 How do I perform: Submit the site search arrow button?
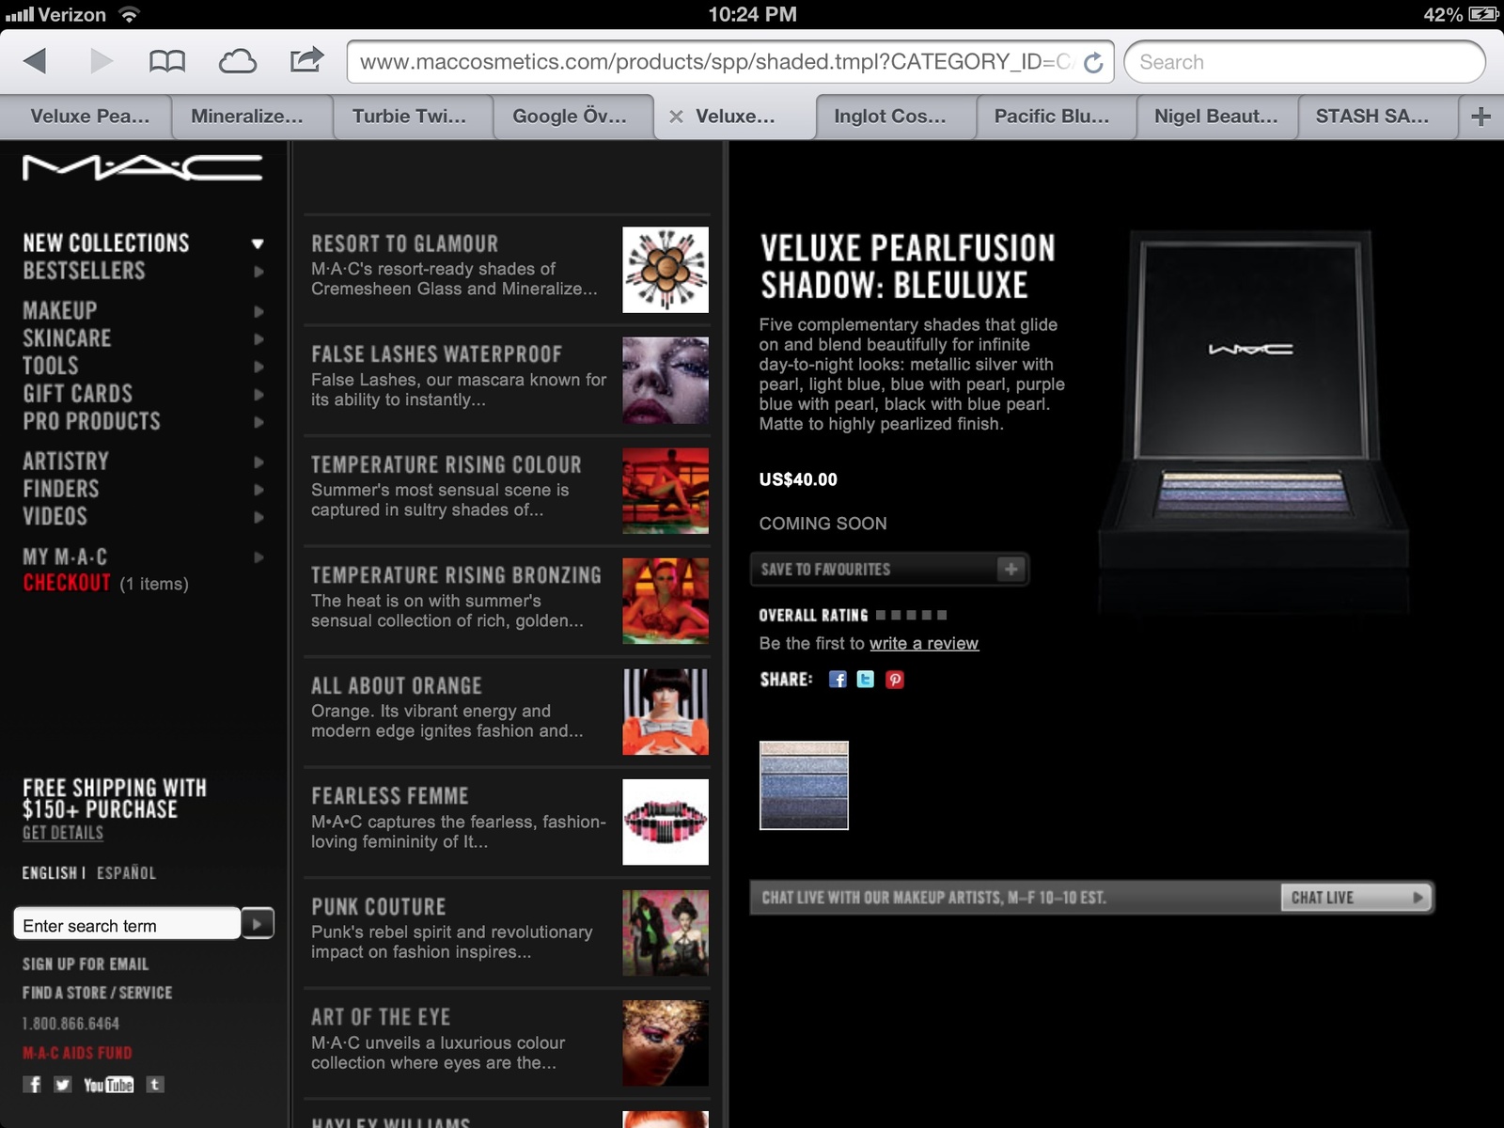click(x=258, y=924)
